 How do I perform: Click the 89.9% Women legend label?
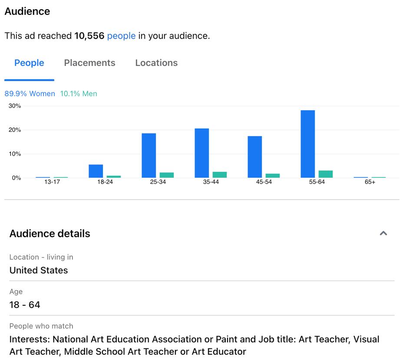(30, 94)
